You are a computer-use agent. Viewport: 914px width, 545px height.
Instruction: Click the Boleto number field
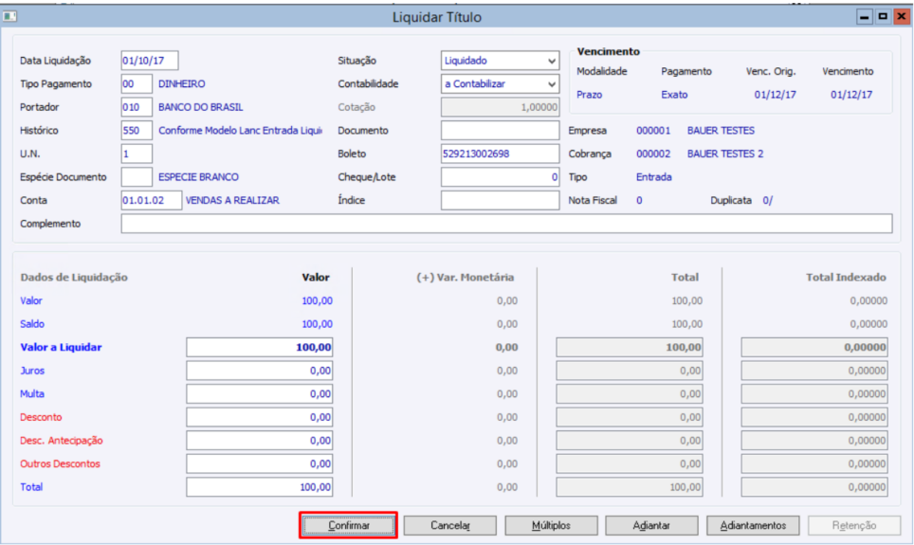pos(500,154)
